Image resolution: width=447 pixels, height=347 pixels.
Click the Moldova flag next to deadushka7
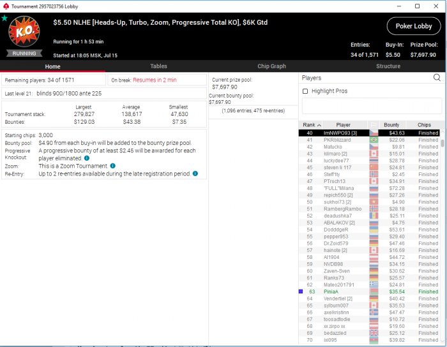(x=374, y=216)
